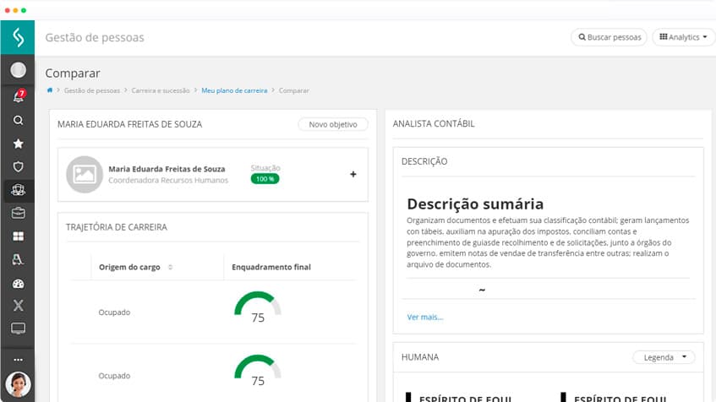The height and width of the screenshot is (402, 716).
Task: Open favorites star in sidebar
Action: point(18,144)
